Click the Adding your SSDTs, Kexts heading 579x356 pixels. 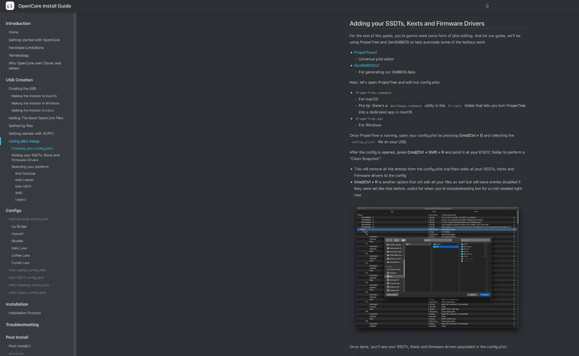click(x=417, y=23)
